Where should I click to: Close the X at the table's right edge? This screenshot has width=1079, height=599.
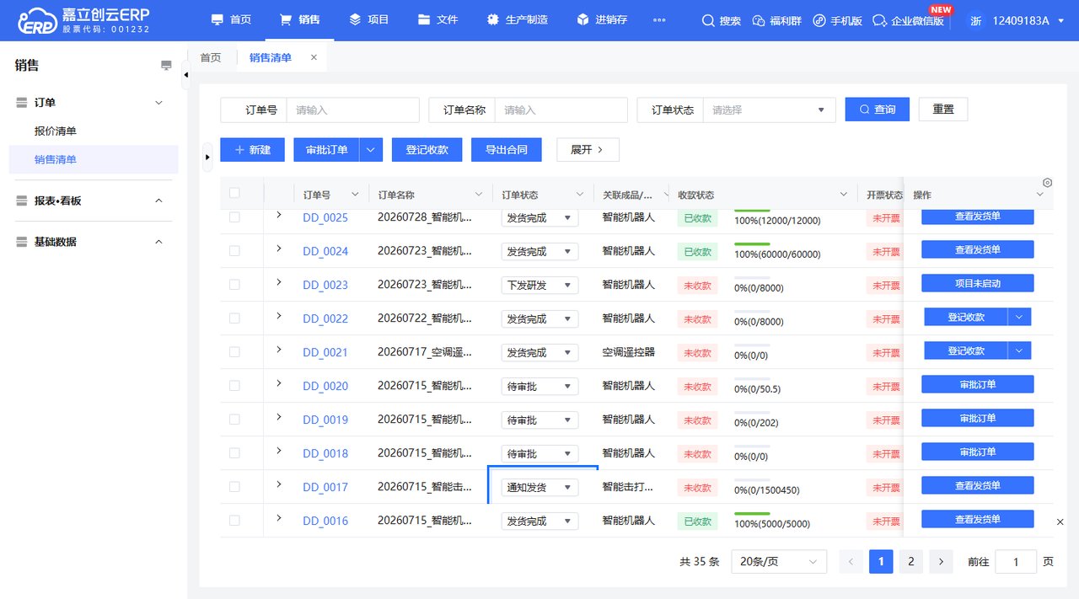1060,522
